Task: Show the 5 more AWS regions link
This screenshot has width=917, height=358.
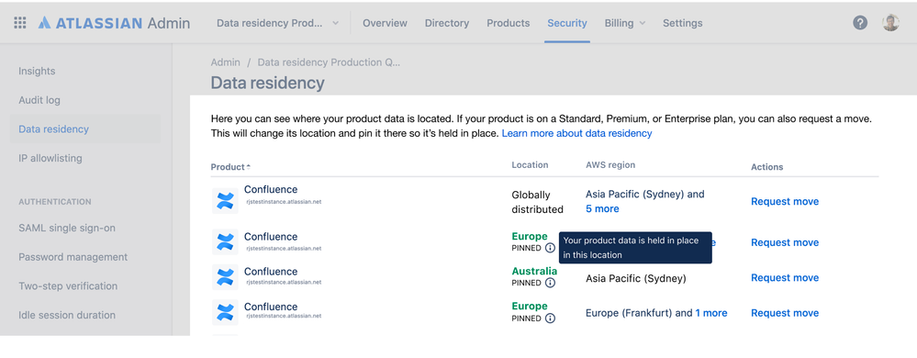Action: tap(602, 208)
